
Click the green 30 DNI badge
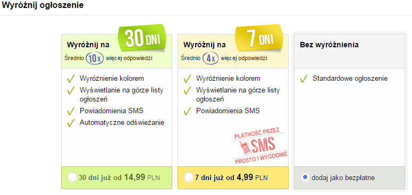pyautogui.click(x=143, y=39)
